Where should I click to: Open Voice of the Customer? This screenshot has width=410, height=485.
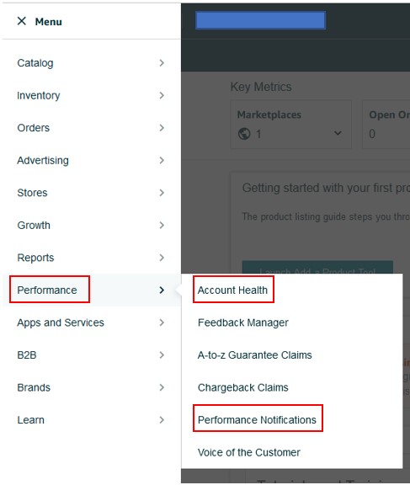pyautogui.click(x=249, y=452)
